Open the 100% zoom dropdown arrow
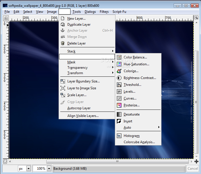Screen dimensions: 201x174 point(49,169)
